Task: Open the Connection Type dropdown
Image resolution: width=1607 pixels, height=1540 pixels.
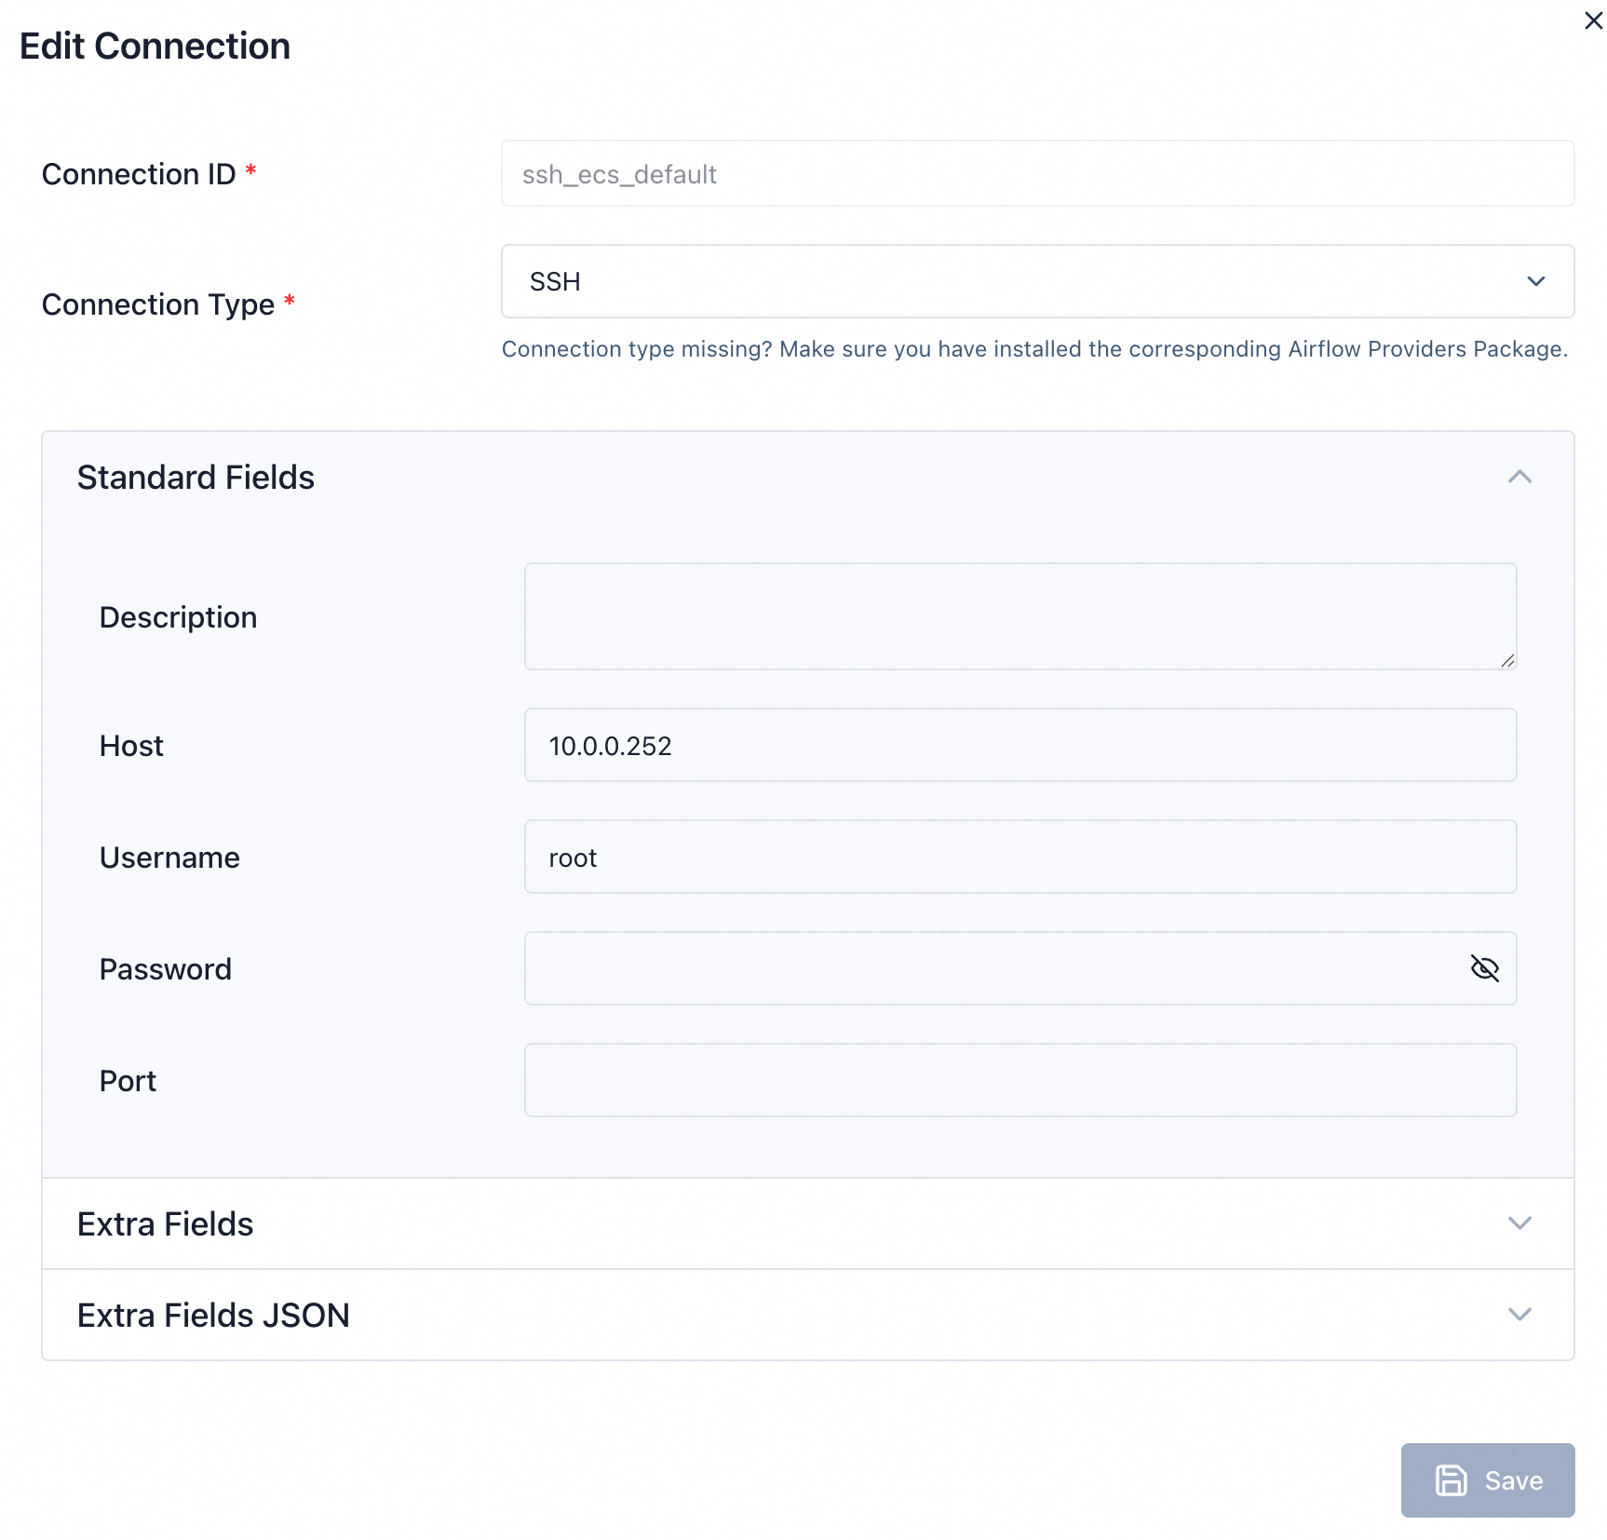Action: point(1535,281)
